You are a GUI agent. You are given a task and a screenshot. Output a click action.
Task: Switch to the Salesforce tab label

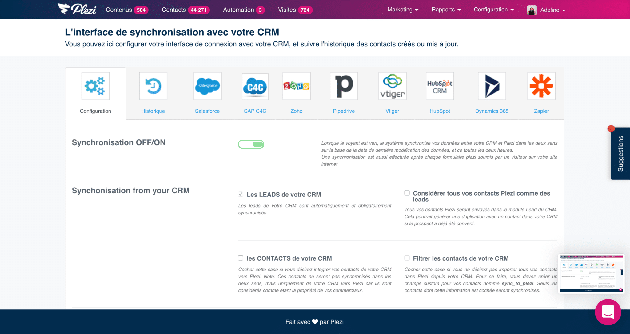pyautogui.click(x=207, y=111)
